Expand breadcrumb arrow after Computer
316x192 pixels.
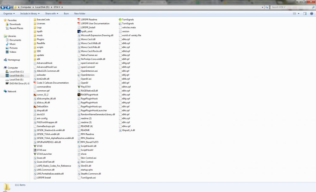tap(33, 7)
